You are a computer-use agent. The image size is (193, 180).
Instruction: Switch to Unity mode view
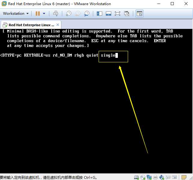click(139, 14)
